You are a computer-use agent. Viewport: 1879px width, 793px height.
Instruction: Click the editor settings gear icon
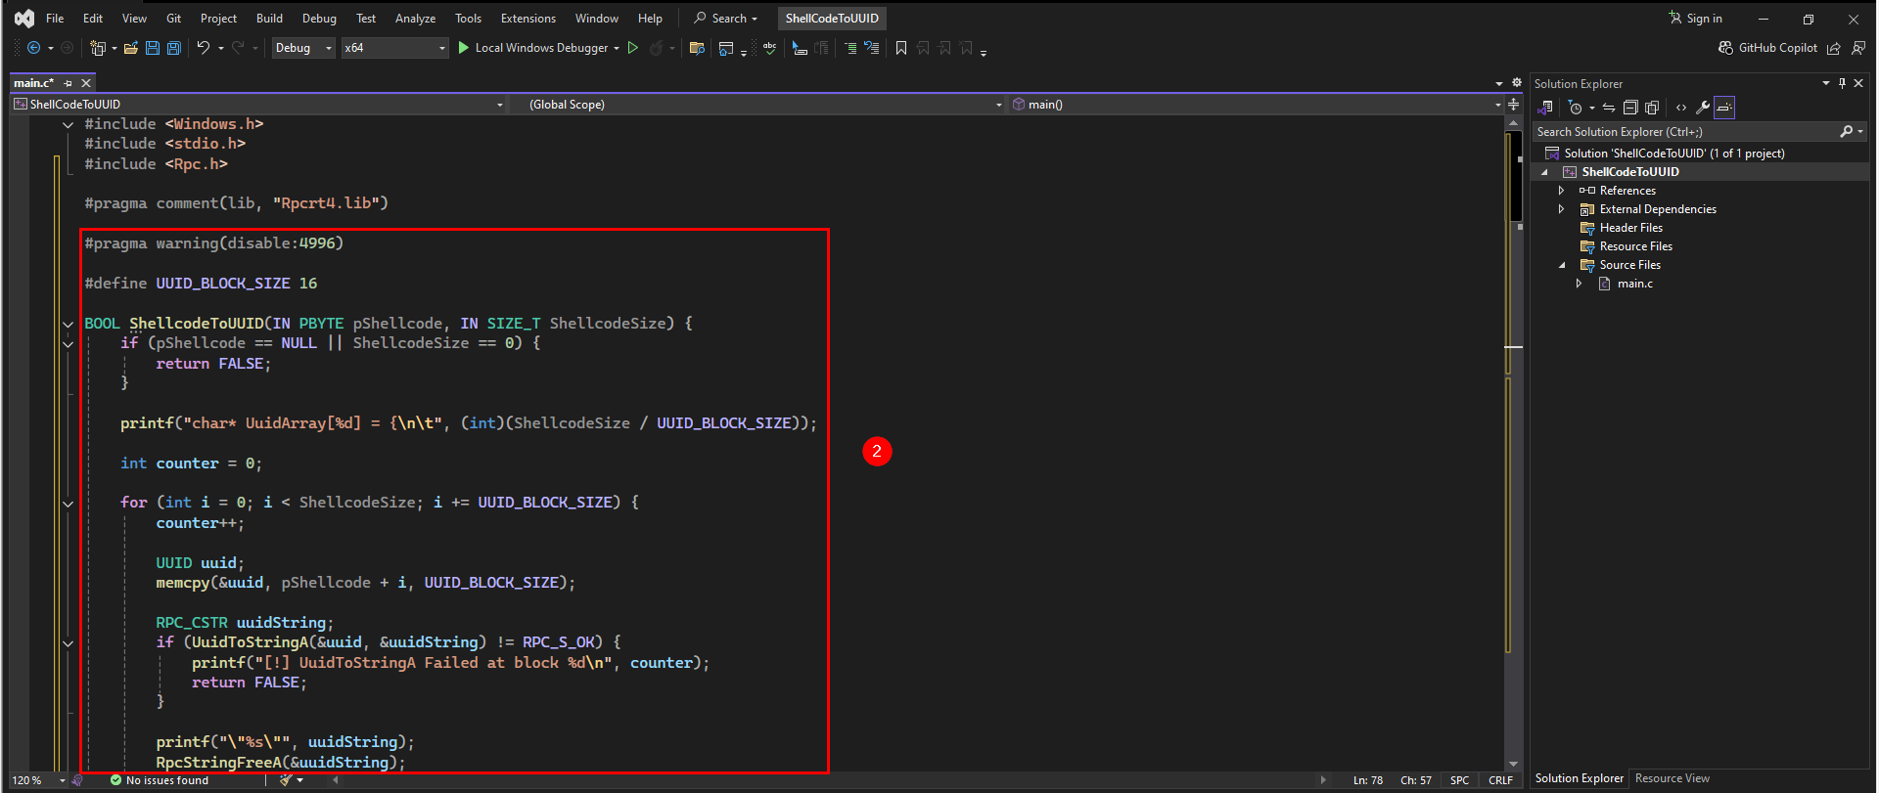1517,83
